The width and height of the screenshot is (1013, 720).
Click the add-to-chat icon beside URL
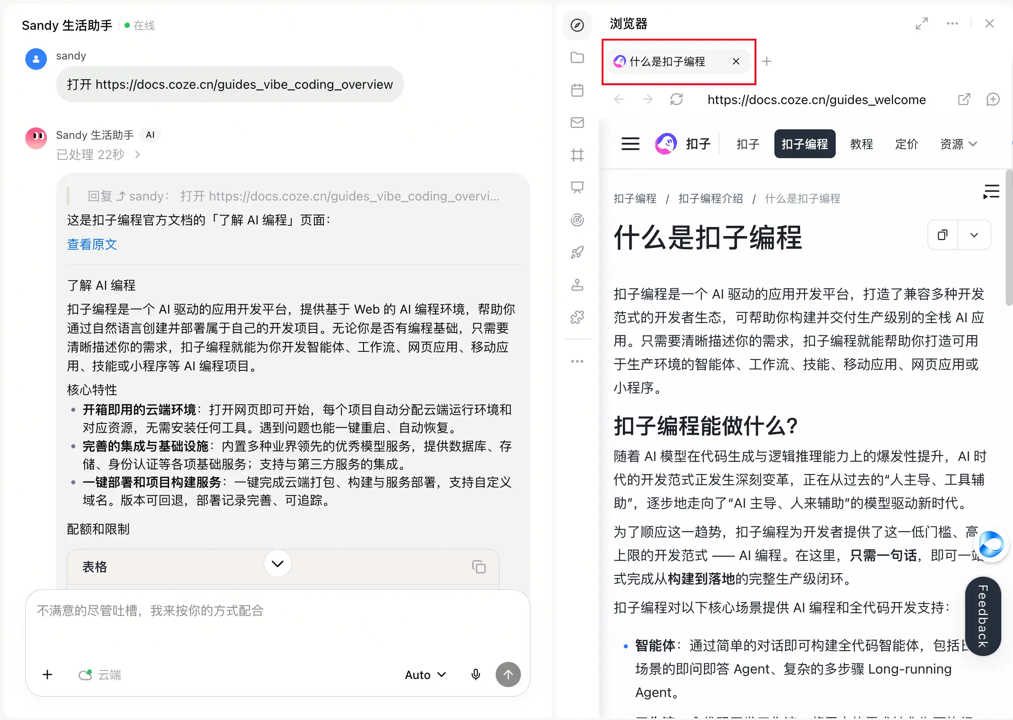coord(993,99)
